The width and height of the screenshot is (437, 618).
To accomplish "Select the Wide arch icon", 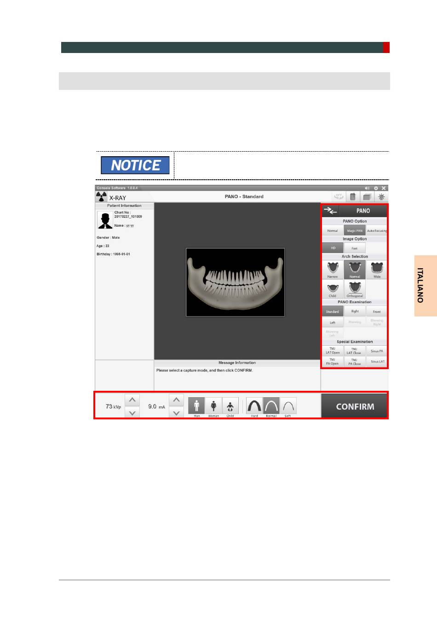I will pos(377,269).
